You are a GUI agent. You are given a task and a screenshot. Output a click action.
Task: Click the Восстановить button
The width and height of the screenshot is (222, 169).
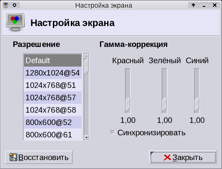pos(39,157)
